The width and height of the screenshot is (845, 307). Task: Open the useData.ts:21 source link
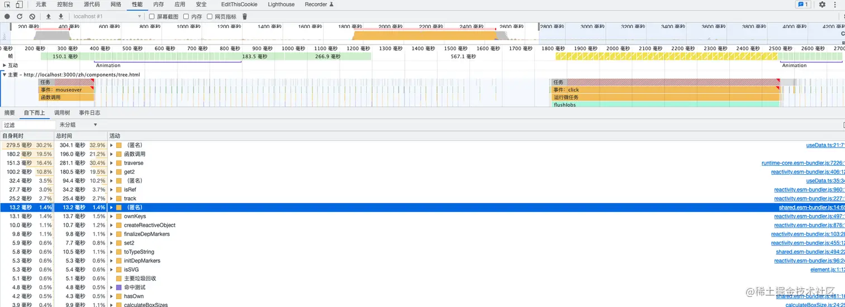(x=825, y=145)
